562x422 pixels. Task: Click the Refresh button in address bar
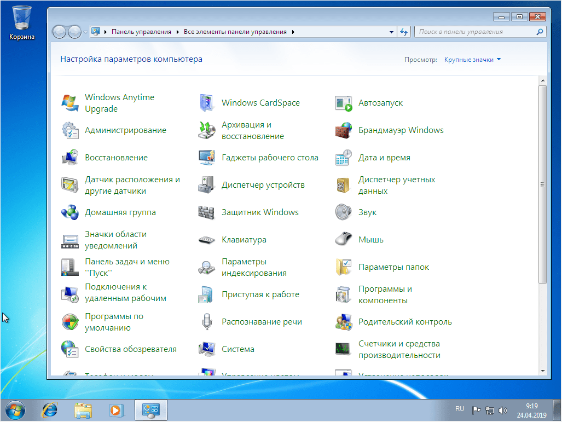click(x=404, y=32)
